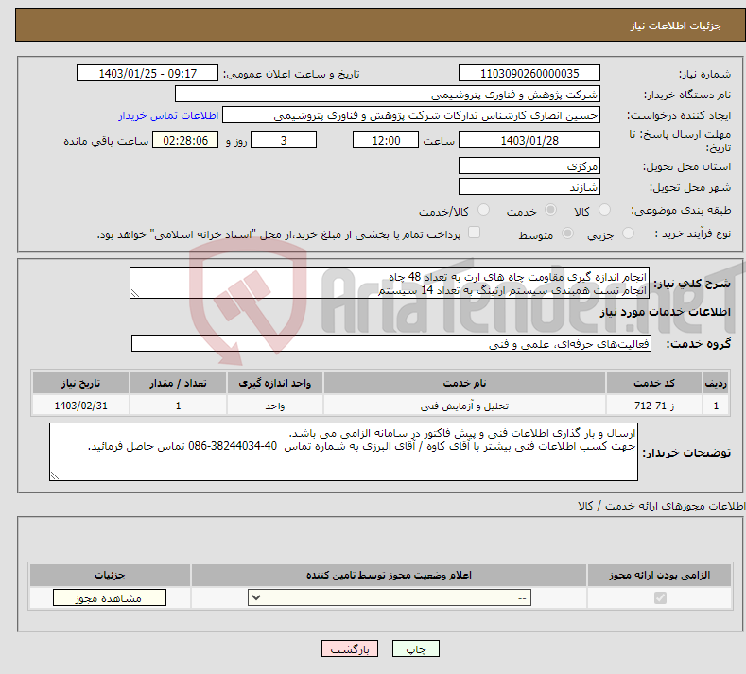Click the نام خدمت column header

pos(464,383)
